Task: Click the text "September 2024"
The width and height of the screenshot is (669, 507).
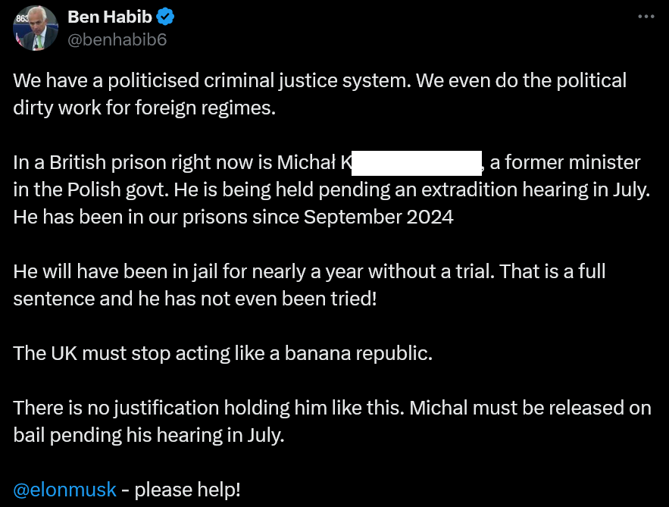Action: click(378, 217)
